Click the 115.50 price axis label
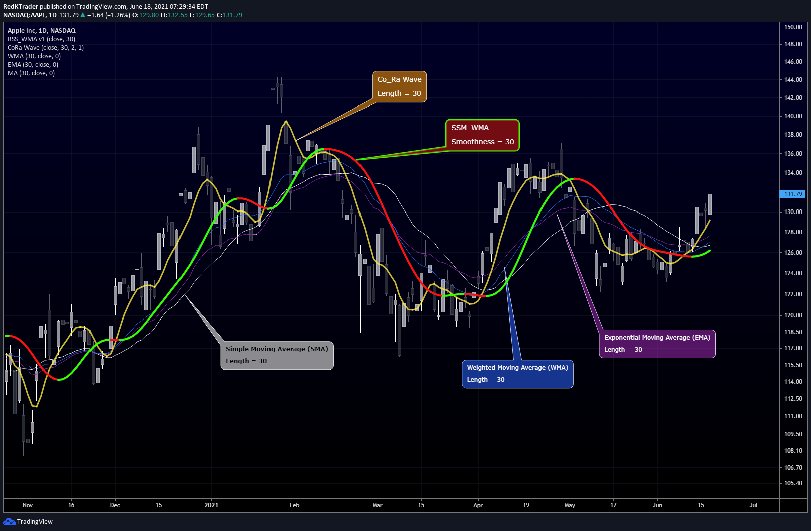The width and height of the screenshot is (811, 531). pos(793,365)
